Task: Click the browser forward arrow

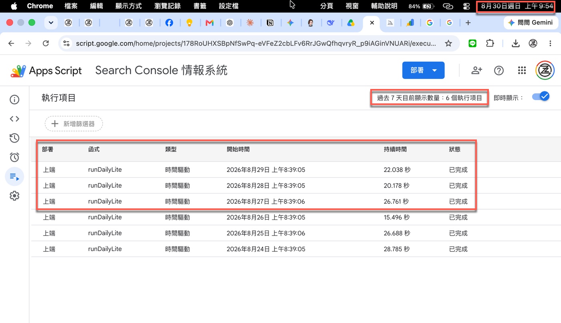Action: [28, 43]
